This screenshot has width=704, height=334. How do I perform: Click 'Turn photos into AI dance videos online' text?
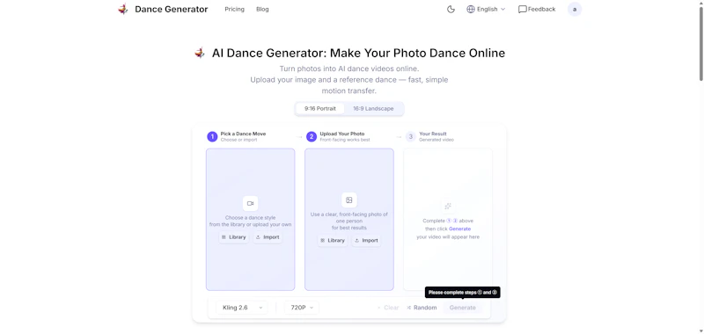pos(348,69)
